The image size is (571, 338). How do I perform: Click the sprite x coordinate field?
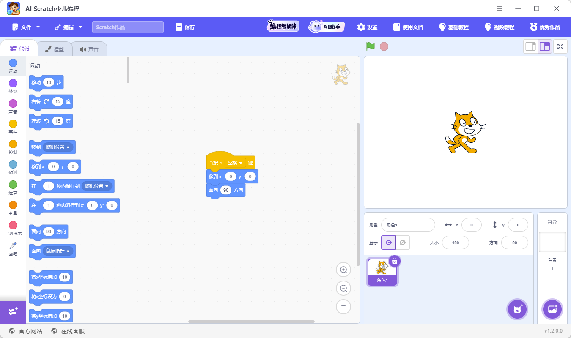471,225
